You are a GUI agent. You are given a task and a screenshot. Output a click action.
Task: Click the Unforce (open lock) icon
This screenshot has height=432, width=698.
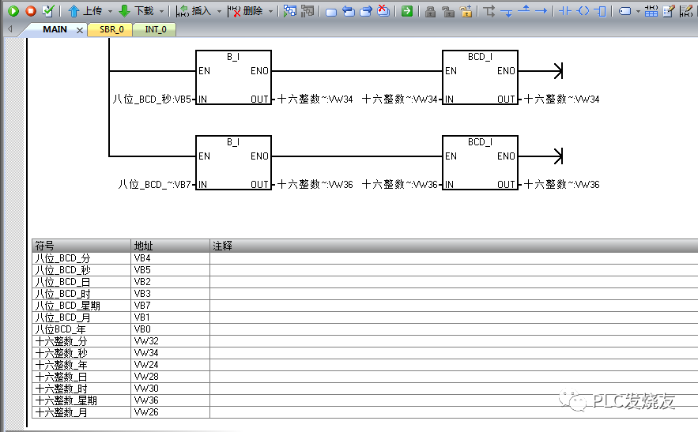[448, 11]
